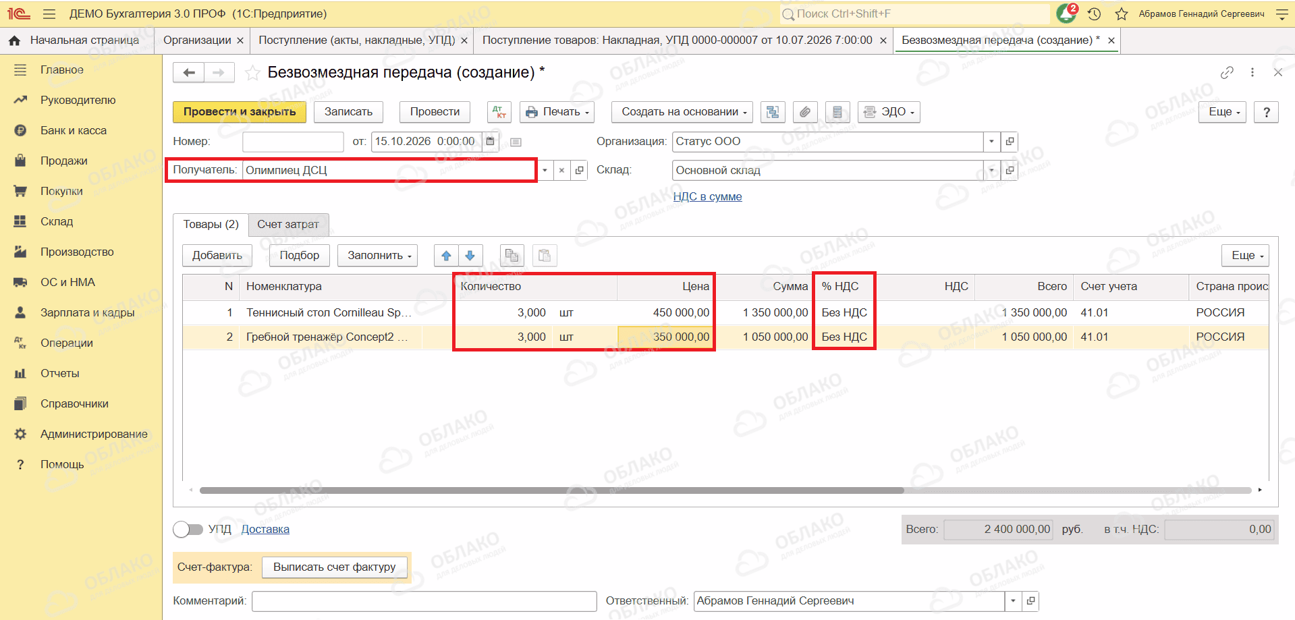Open Продажи section in sidebar
The height and width of the screenshot is (620, 1295).
64,161
